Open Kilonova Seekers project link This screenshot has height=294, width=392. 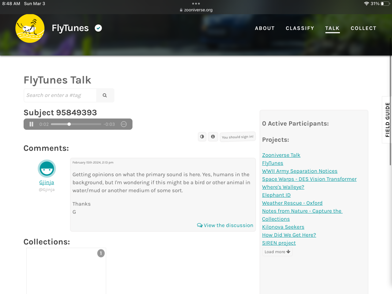[283, 227]
